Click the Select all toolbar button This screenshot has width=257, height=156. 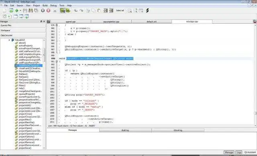pyautogui.click(x=120, y=10)
